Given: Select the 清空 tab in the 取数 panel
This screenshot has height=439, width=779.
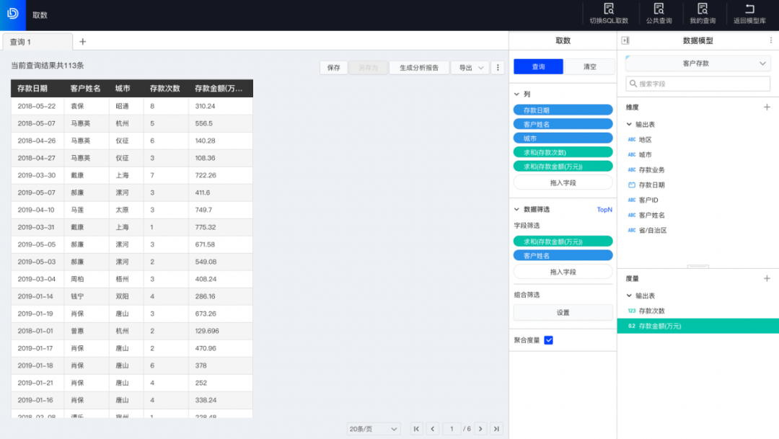Looking at the screenshot, I should (x=589, y=66).
